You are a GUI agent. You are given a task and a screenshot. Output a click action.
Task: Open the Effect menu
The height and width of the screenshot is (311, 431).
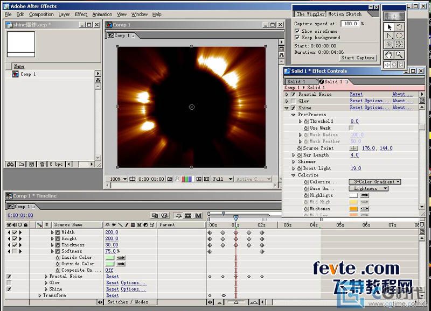point(81,15)
